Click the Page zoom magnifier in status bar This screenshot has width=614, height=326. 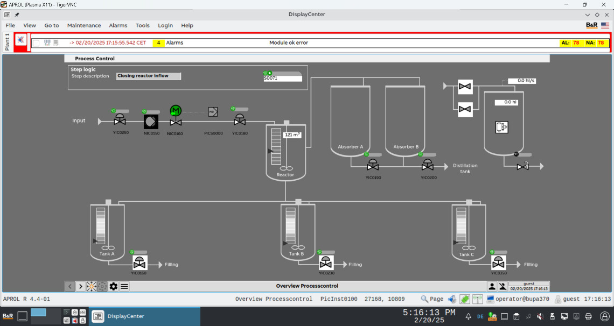pos(425,299)
